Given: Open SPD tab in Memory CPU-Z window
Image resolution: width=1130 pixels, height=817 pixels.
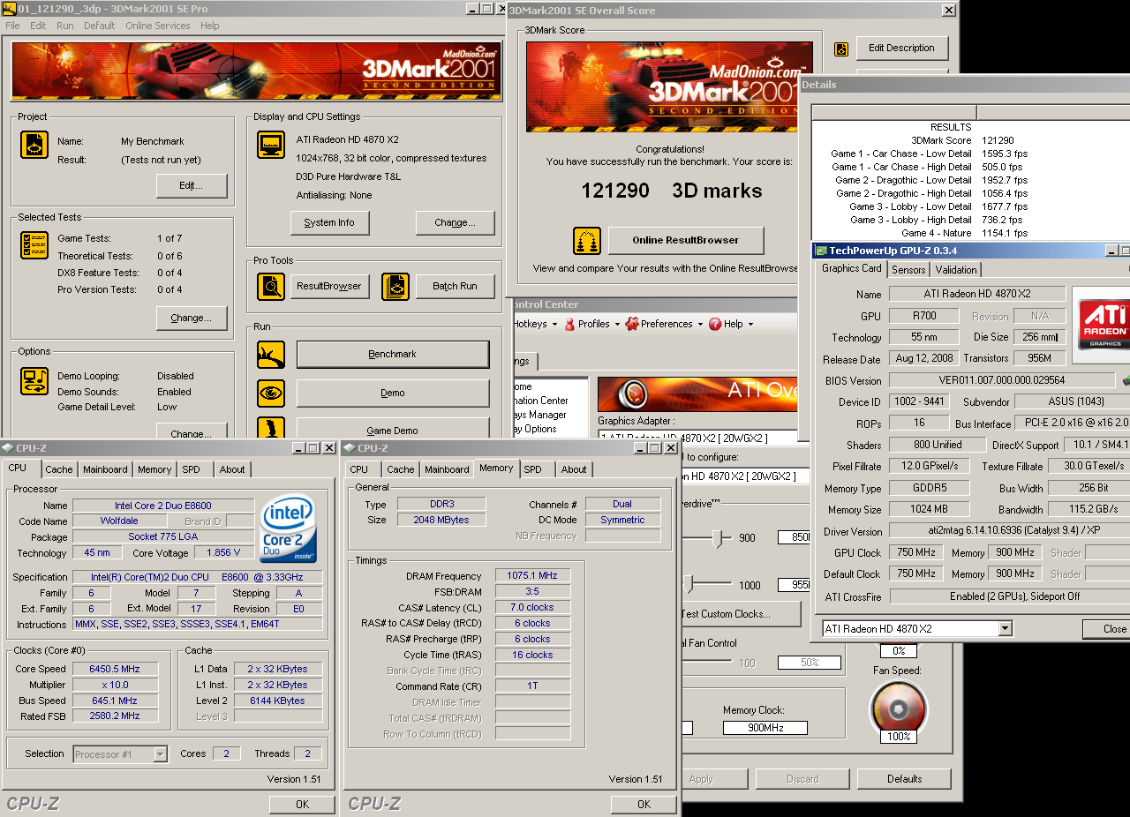Looking at the screenshot, I should point(532,469).
